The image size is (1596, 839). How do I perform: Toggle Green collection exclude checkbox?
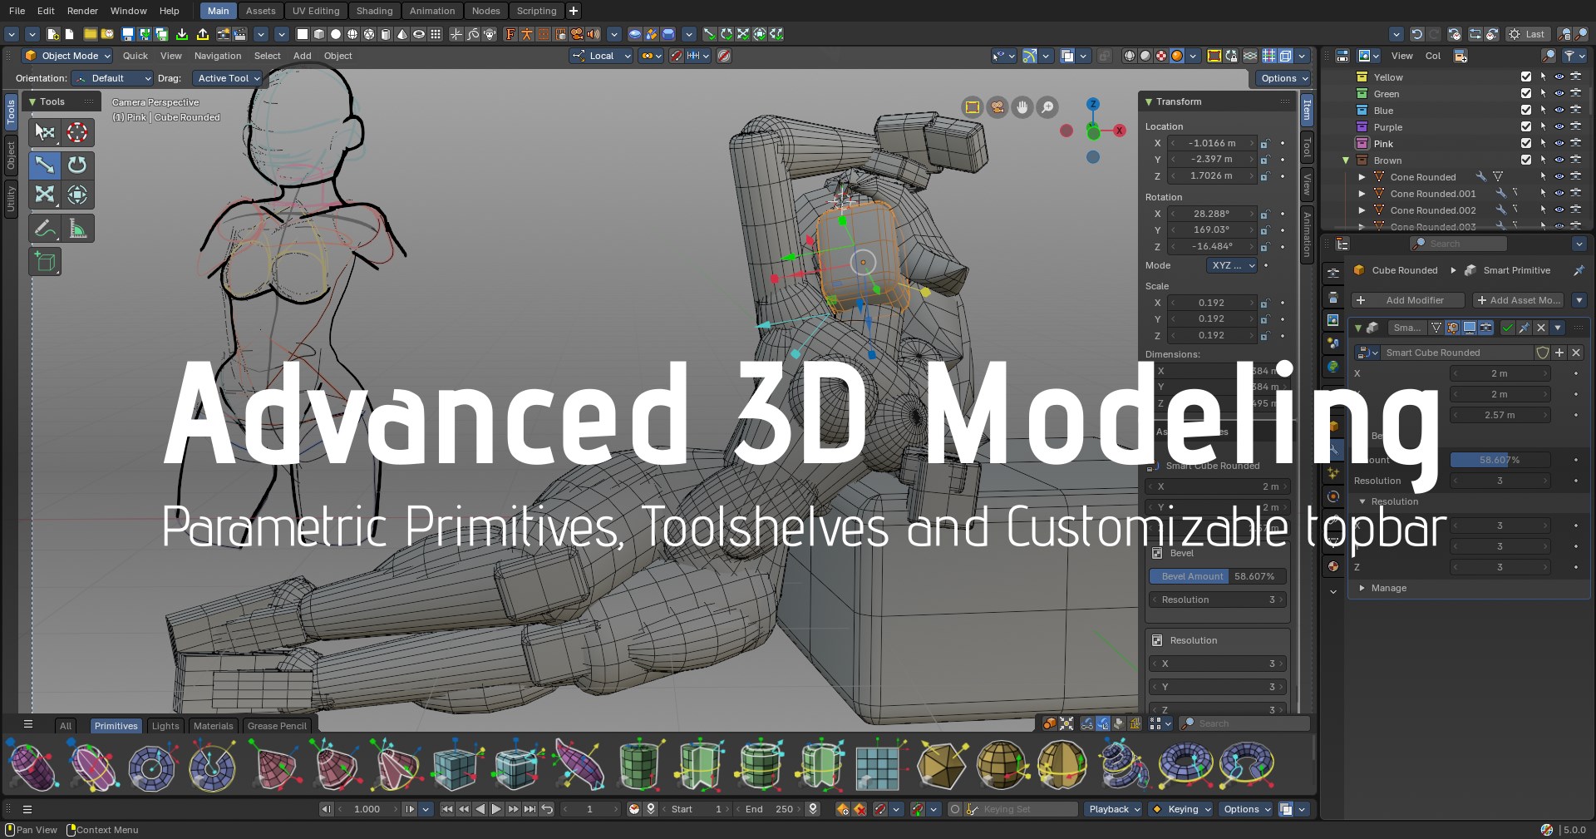tap(1525, 93)
